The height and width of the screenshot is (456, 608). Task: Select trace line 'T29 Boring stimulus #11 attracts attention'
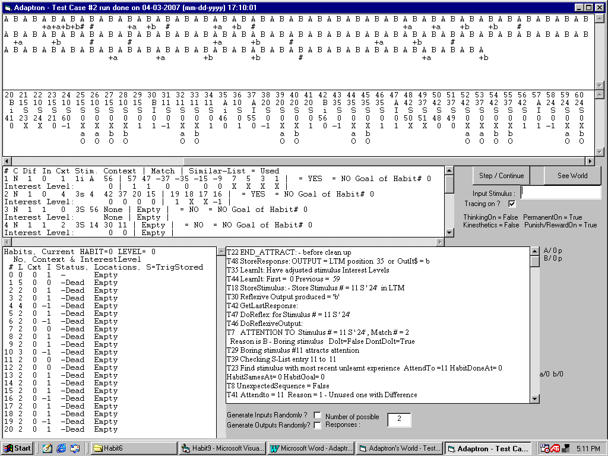coord(293,350)
